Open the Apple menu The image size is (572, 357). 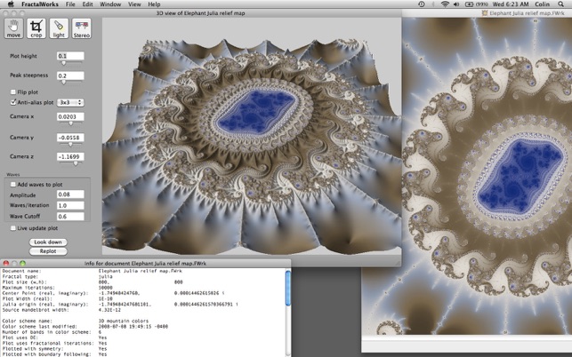(9, 4)
